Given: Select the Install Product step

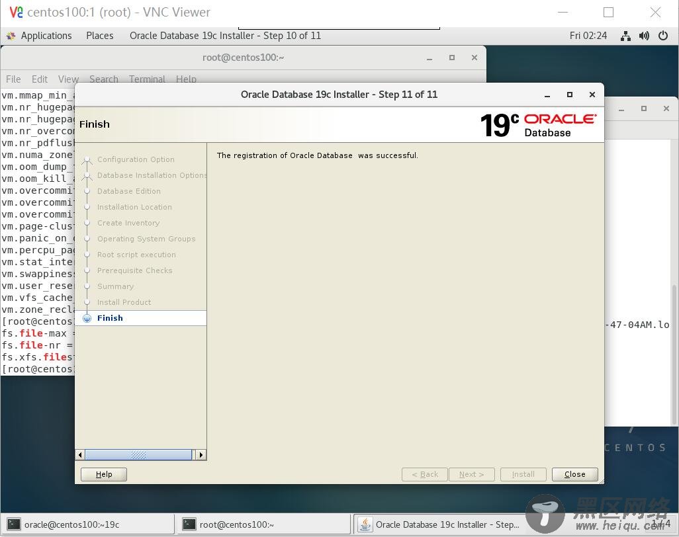Looking at the screenshot, I should click(124, 302).
